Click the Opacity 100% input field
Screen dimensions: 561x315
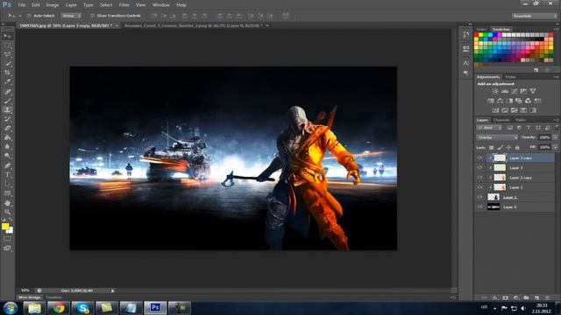(x=544, y=137)
